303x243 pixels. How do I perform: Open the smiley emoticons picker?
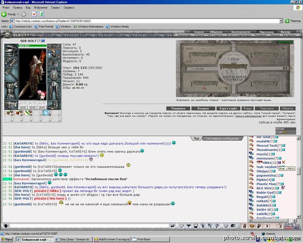[226, 226]
